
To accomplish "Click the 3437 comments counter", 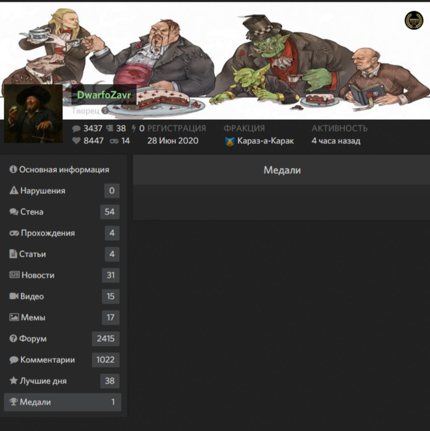I will click(x=93, y=129).
